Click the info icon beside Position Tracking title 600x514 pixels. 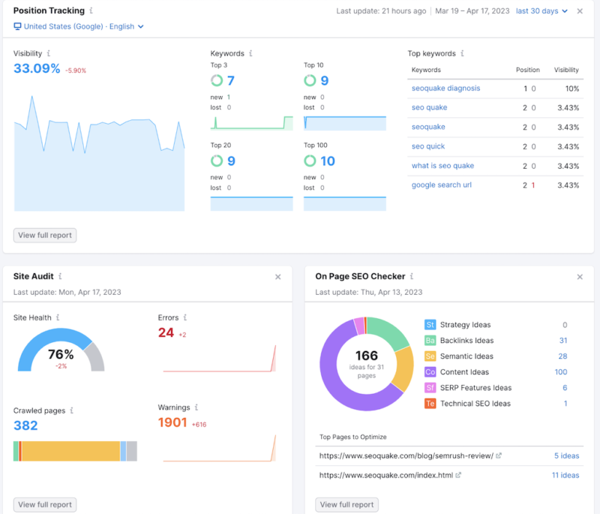coord(91,11)
